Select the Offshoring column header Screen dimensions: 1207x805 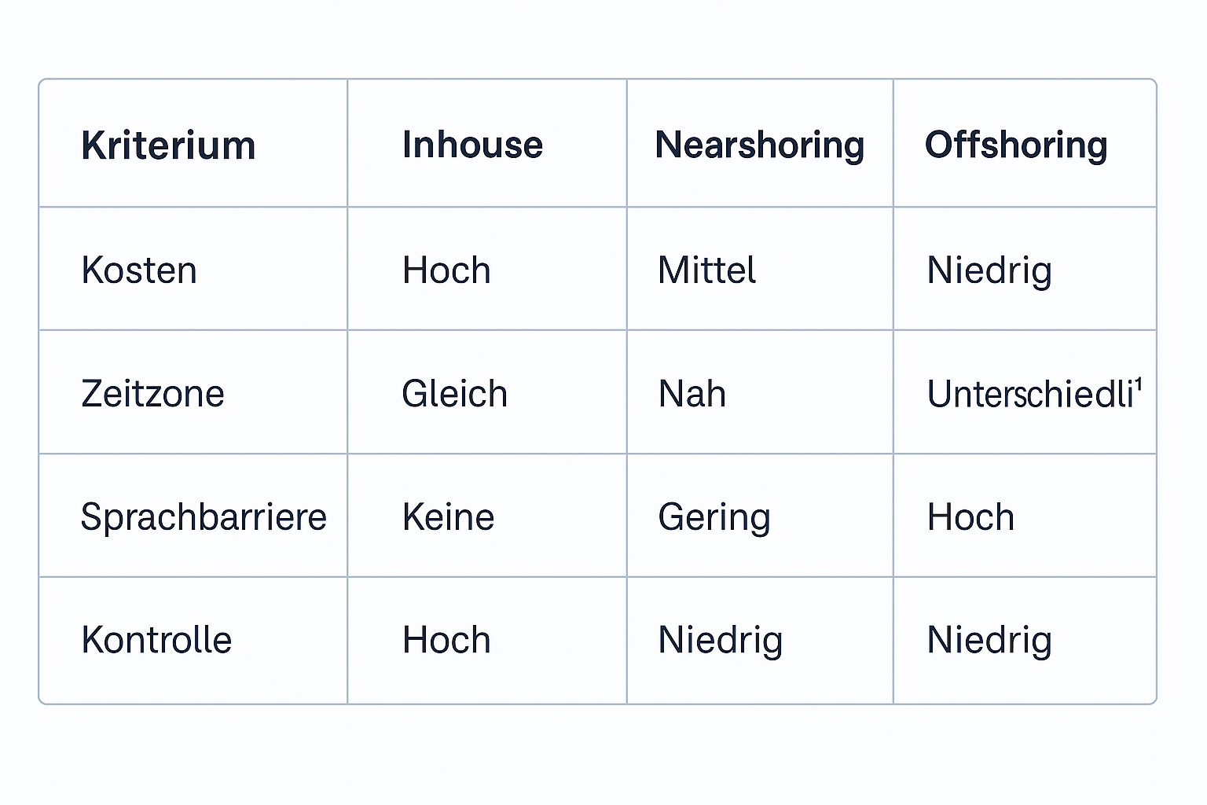click(x=1016, y=145)
